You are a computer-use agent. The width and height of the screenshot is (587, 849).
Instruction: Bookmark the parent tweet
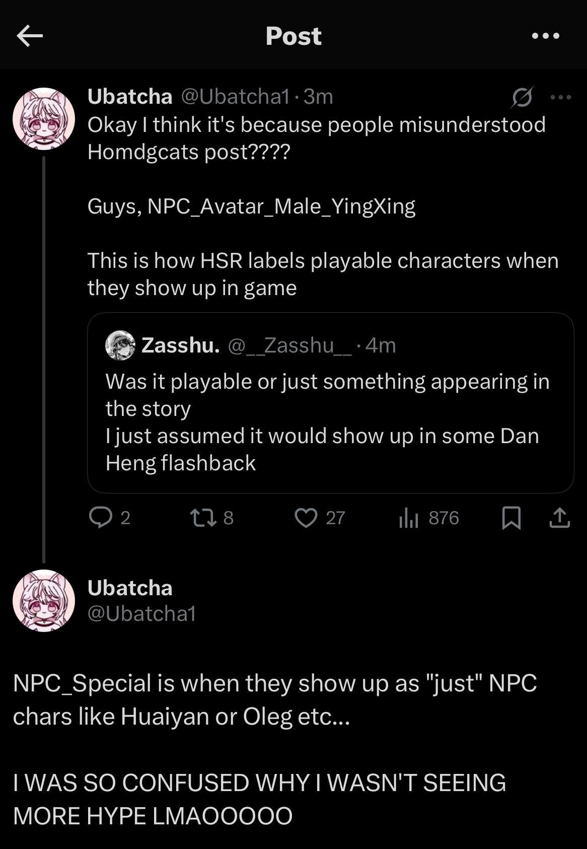point(511,518)
